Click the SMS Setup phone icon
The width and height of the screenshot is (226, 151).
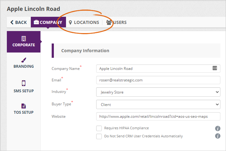24,83
